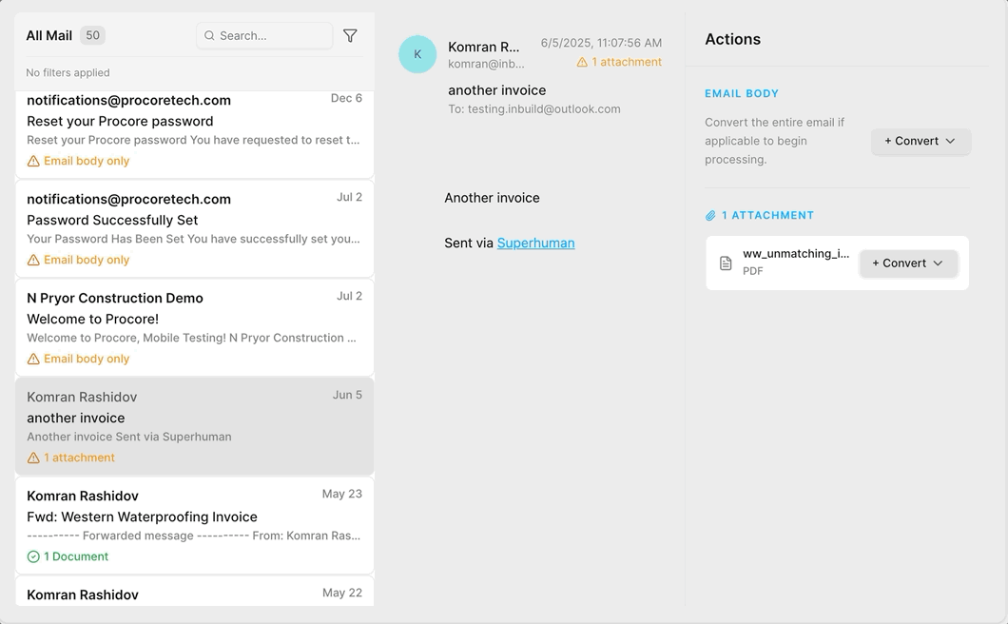Click the EMAIL BODY section heading
The height and width of the screenshot is (624, 1008).
[x=741, y=94]
